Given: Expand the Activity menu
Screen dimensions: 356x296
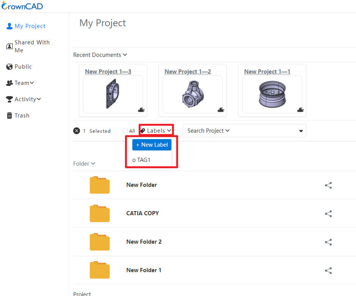Looking at the screenshot, I should coord(24,99).
